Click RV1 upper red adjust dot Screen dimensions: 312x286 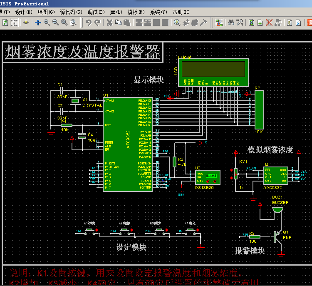(x=231, y=170)
